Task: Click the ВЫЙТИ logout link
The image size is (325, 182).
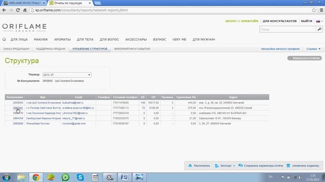Action: (x=307, y=21)
